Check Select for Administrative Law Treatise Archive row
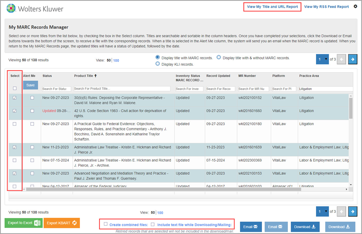362x234 pixels. point(14,160)
